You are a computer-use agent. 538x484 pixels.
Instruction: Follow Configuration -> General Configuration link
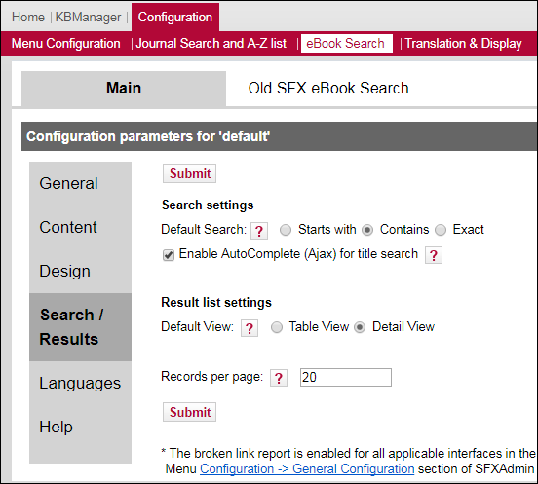click(x=307, y=469)
